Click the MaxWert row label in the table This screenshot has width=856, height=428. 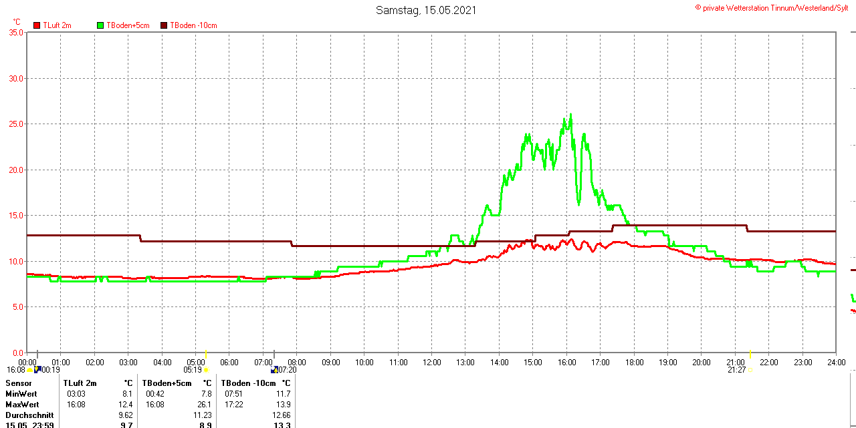(22, 405)
